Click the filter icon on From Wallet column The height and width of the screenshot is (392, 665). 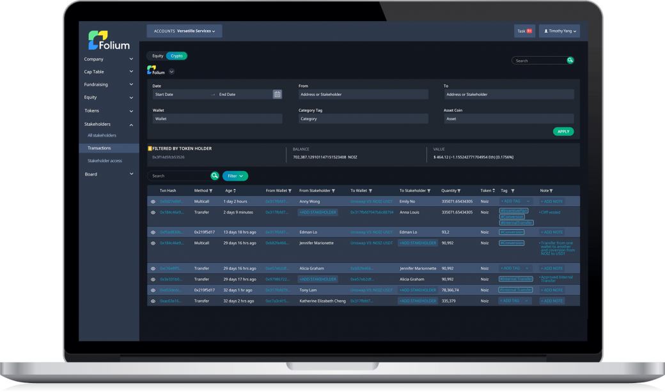(291, 190)
